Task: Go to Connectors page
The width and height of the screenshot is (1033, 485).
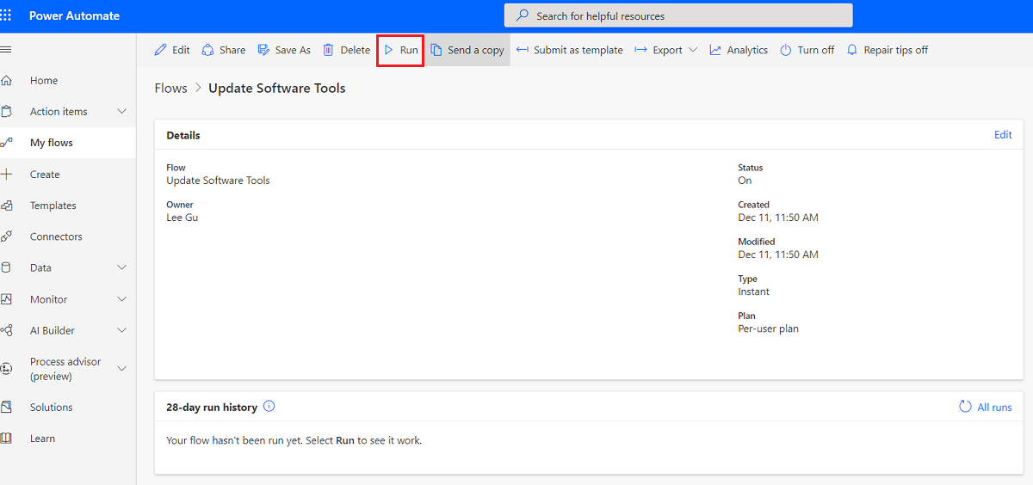Action: (x=56, y=236)
